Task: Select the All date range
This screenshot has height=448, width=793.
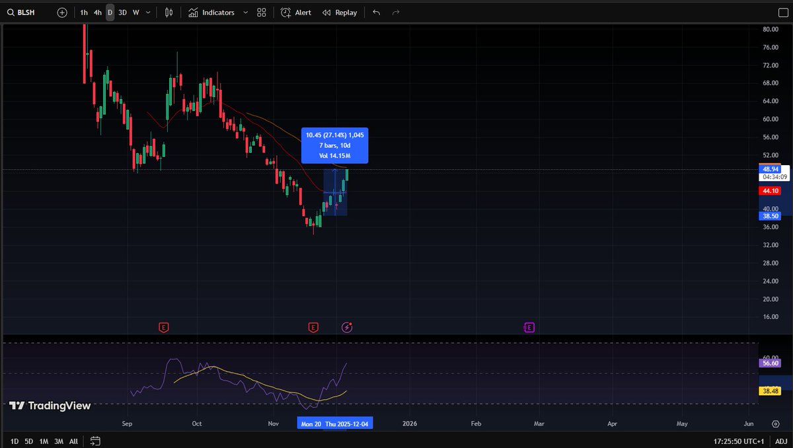Action: 73,441
